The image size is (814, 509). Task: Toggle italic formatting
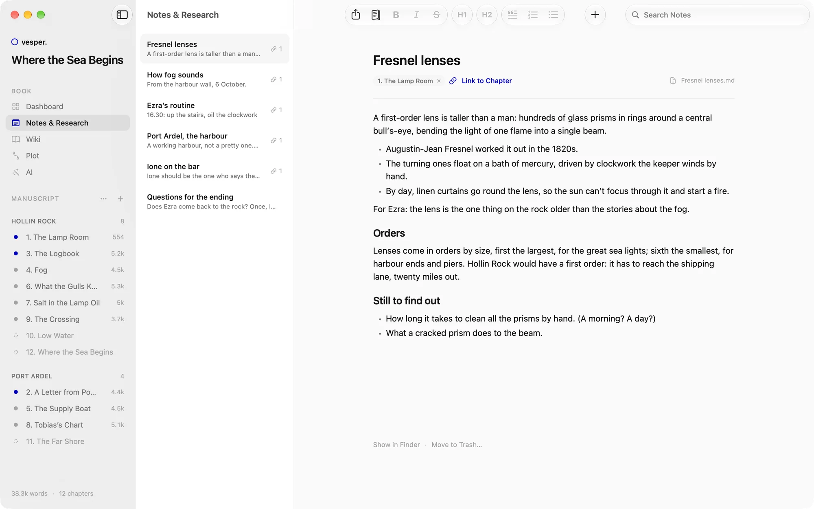416,15
